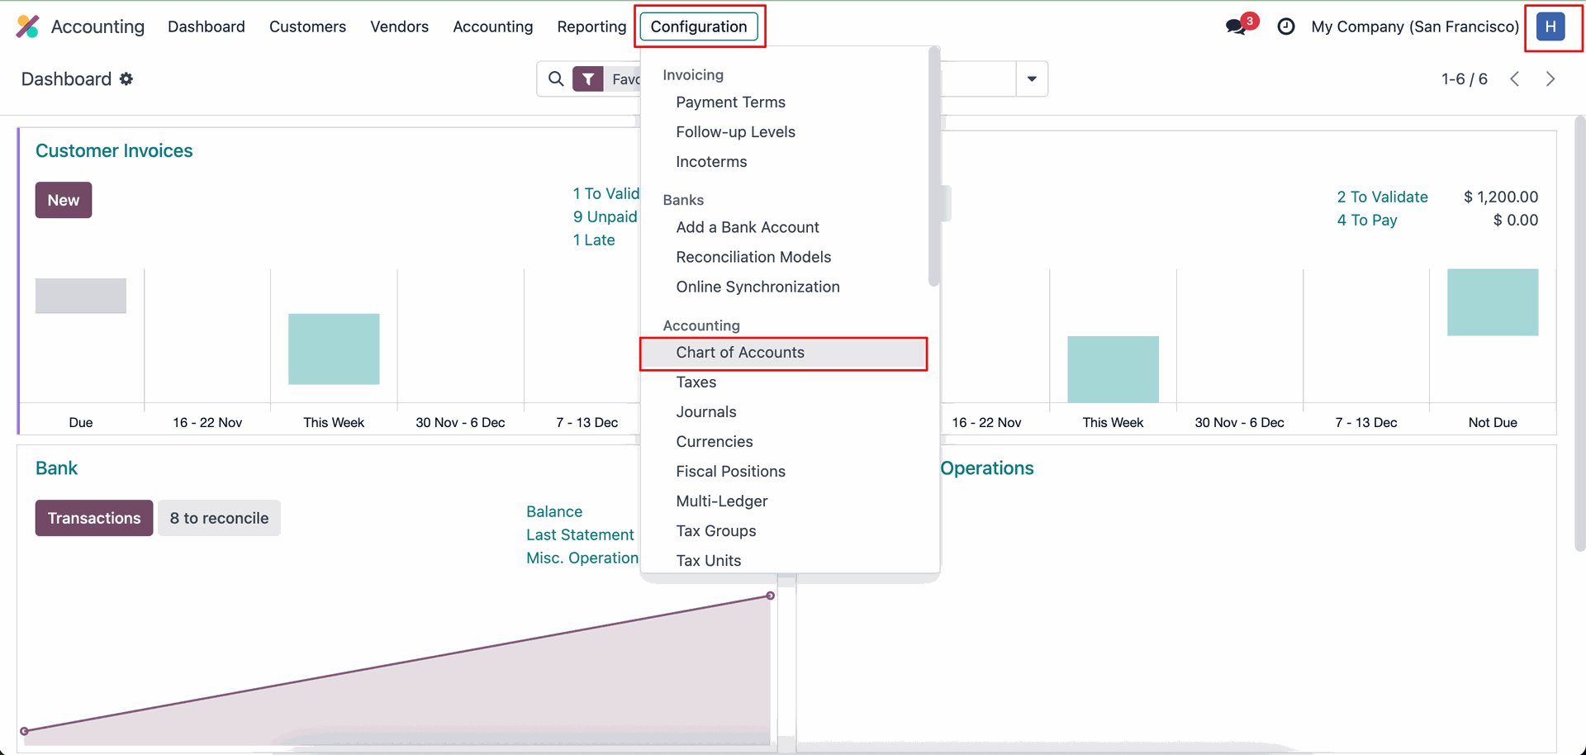Go to the next page arrow
This screenshot has height=755, width=1586.
coord(1550,79)
